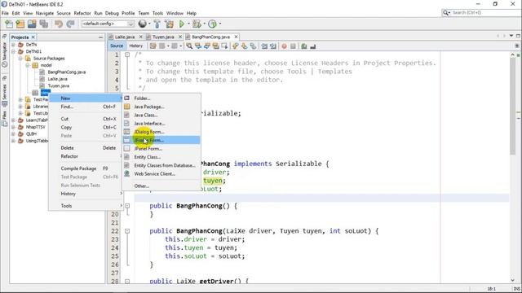This screenshot has height=293, width=522.
Task: Click the Open Project toolbar icon
Action: pyautogui.click(x=32, y=24)
